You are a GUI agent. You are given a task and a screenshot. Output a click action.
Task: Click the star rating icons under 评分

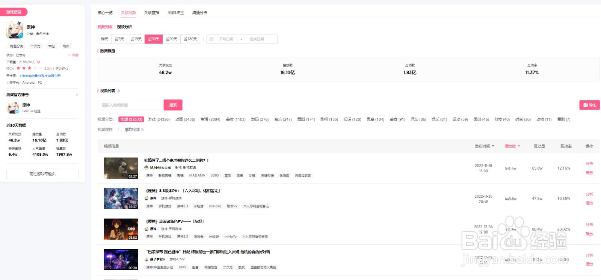click(x=29, y=68)
